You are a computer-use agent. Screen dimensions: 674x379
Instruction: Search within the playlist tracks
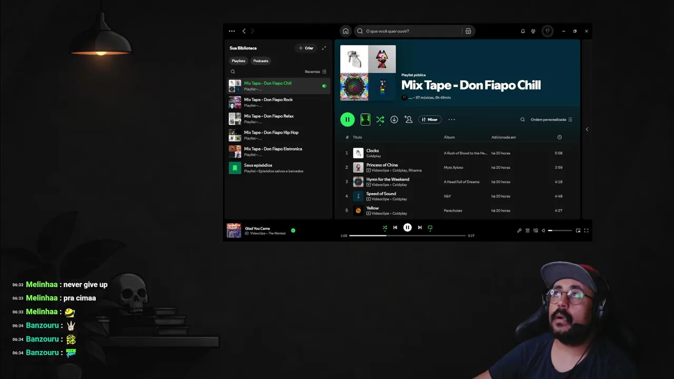click(x=522, y=119)
